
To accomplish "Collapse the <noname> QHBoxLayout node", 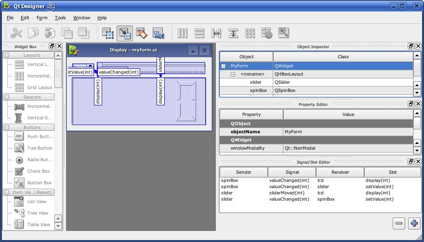I will tap(233, 74).
